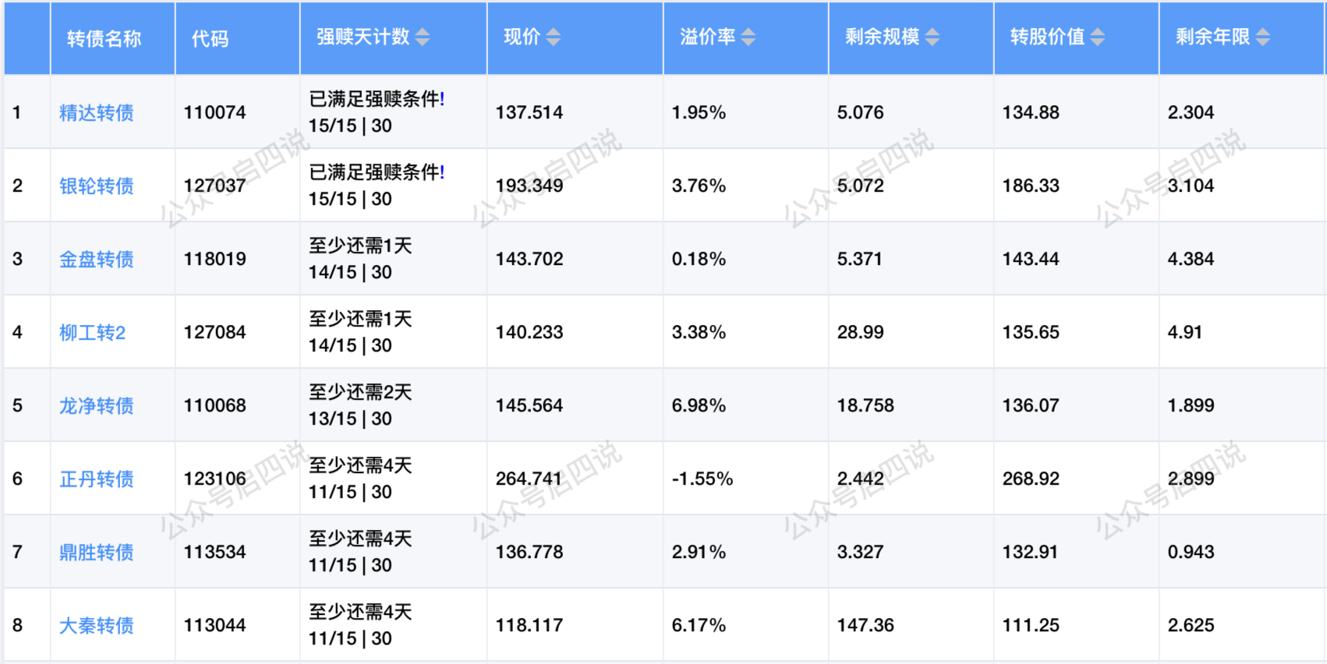Click the 鼎胜转债 link
The height and width of the screenshot is (664, 1327).
(x=97, y=553)
